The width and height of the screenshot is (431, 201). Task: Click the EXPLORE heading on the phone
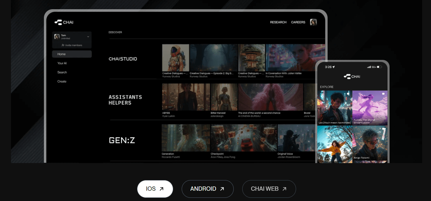[x=327, y=87]
